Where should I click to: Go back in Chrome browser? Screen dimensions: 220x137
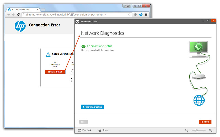[8, 15]
